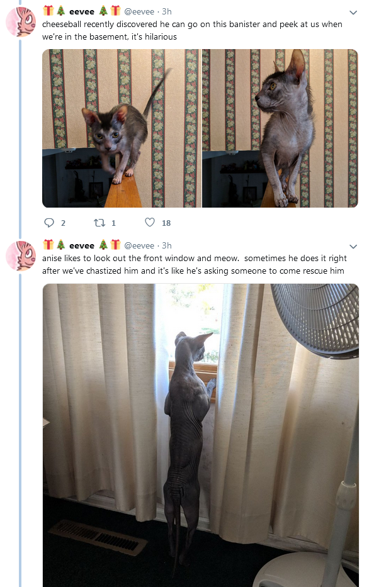Open the right cat-looking-sideways photo

pos(280,128)
